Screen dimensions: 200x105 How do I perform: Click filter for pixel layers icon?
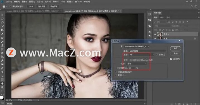tap(169, 22)
